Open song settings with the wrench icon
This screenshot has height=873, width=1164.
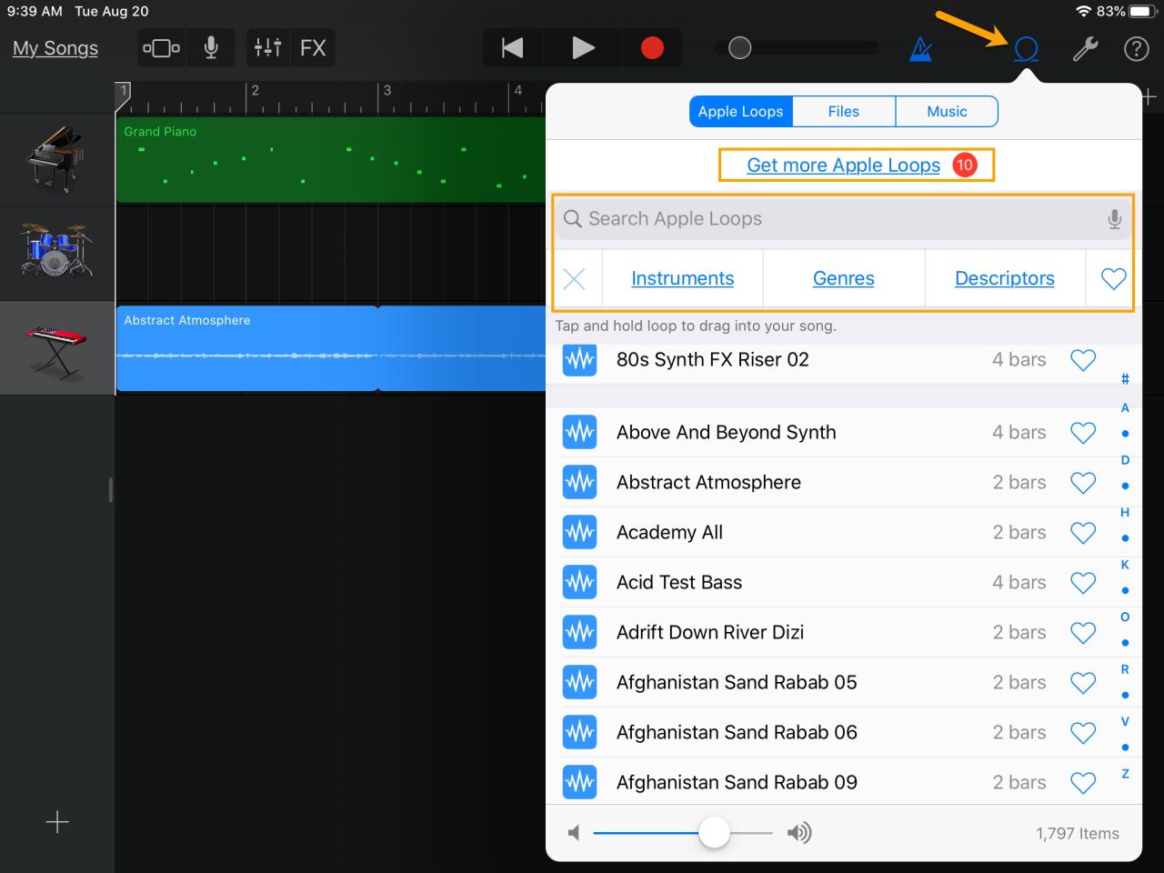[1085, 48]
